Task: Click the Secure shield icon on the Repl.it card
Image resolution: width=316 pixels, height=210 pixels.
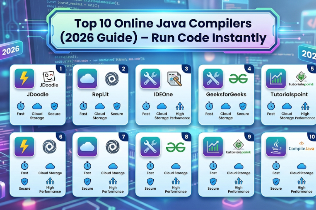Action: point(117,106)
